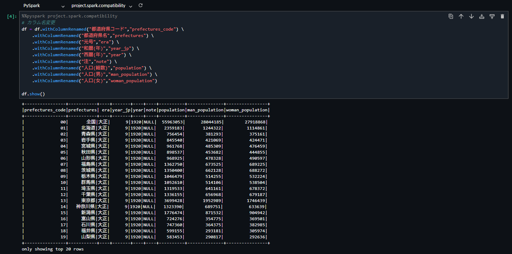
Task: Click the line renaming 人口(総数) to population
Action: [92, 68]
